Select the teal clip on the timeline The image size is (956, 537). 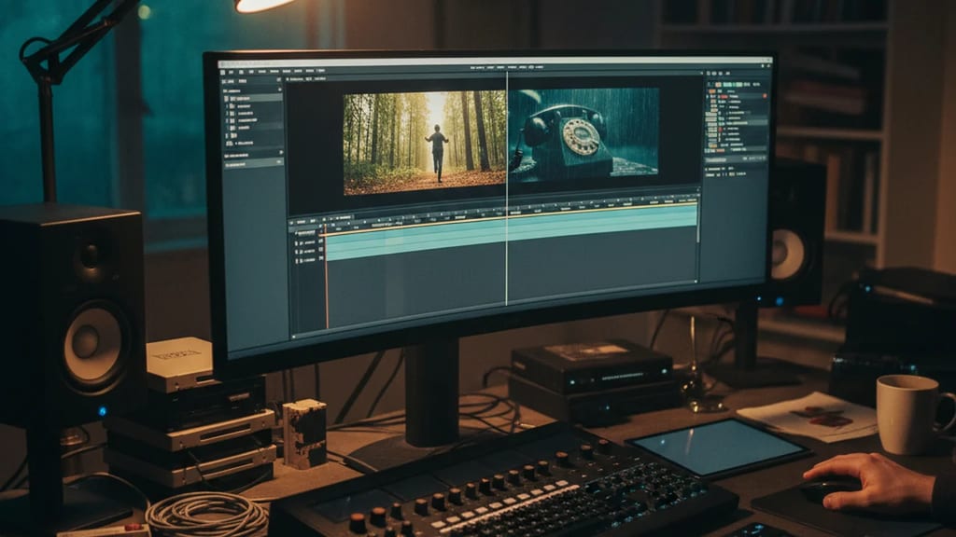click(511, 232)
